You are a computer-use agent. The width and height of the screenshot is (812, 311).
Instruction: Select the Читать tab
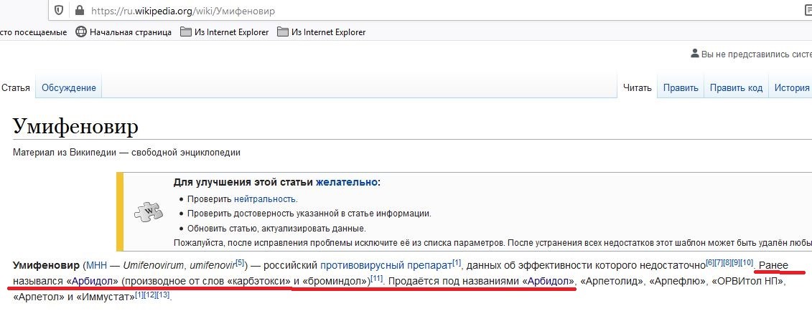tap(637, 88)
